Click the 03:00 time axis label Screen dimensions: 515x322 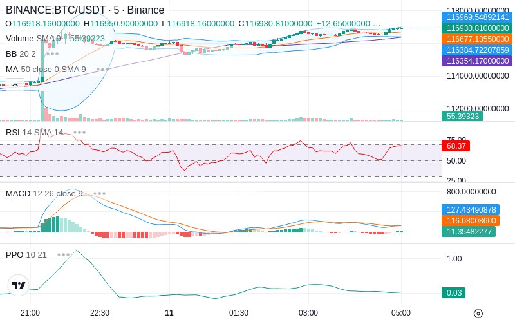pos(308,313)
